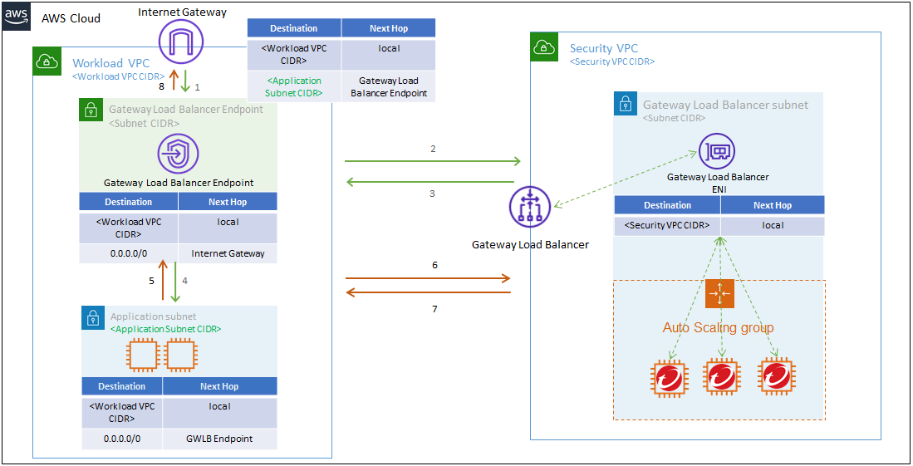The image size is (913, 466).
Task: Click the orange Auto Scaling group icon
Action: click(718, 293)
